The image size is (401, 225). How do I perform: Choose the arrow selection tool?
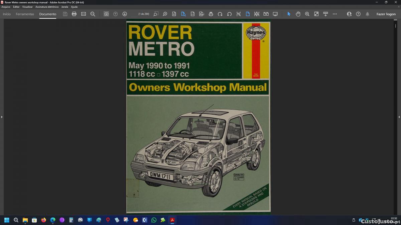pos(289,14)
